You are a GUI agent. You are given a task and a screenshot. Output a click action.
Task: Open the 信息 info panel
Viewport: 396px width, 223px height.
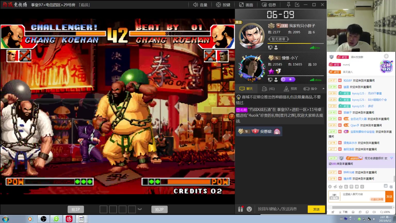pyautogui.click(x=269, y=5)
